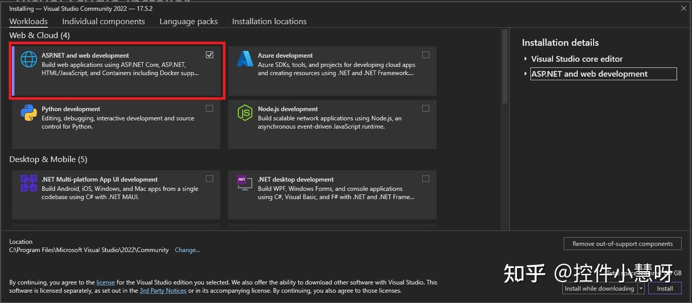This screenshot has height=303, width=692.
Task: Open the 3rd Party Notices link
Action: (163, 291)
